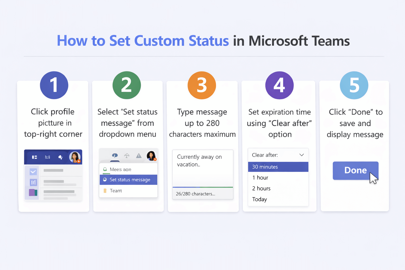Click the gray warning triangle icon
This screenshot has width=405, height=270.
point(139,156)
